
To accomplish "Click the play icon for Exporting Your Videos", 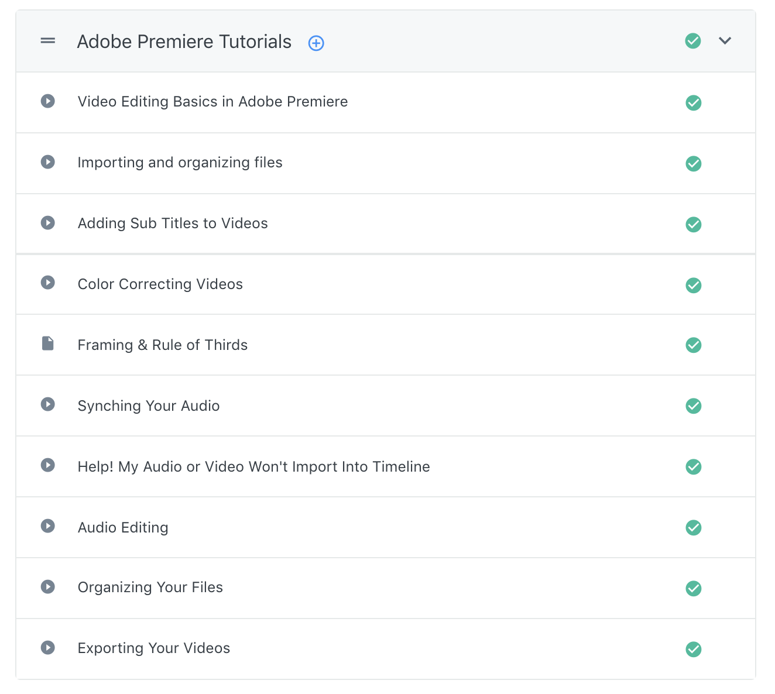I will [48, 648].
